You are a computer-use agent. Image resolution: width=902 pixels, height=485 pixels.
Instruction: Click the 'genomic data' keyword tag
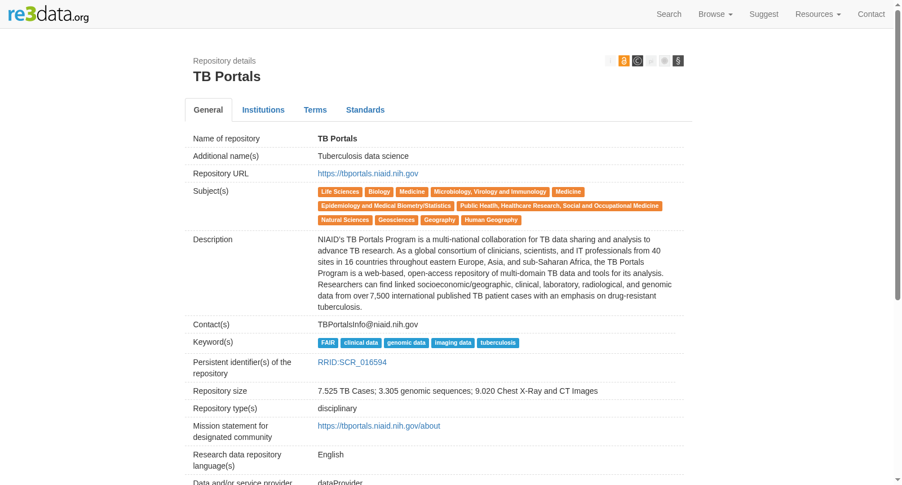[406, 343]
